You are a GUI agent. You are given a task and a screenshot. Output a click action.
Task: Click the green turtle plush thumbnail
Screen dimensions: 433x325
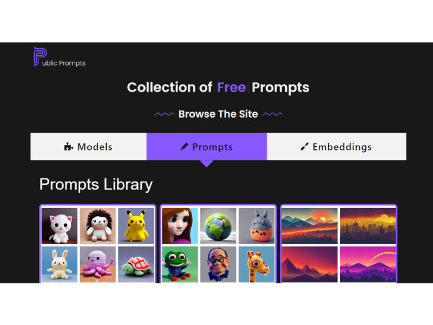[x=136, y=264]
